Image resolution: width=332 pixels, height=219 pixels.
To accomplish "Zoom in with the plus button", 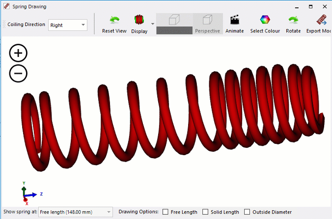I will click(x=18, y=53).
